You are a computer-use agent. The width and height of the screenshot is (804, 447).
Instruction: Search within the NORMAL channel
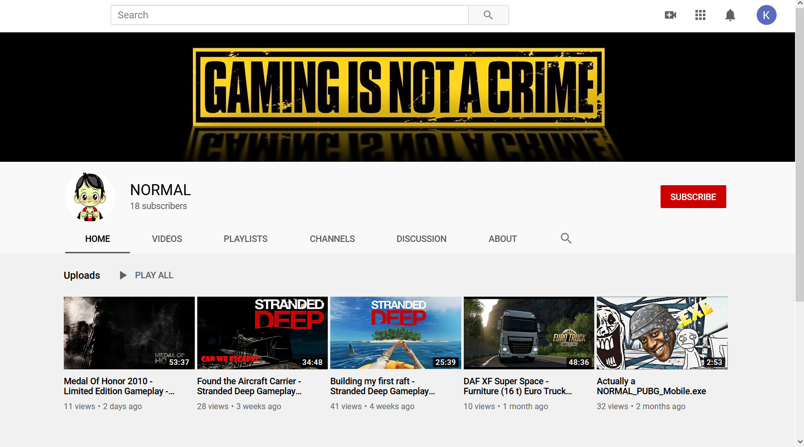coord(566,238)
